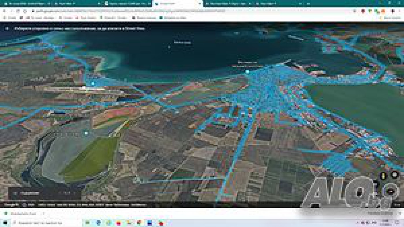Click the back arrow in the Street View banner
Image resolution: width=404 pixels, height=227 pixels.
7,29
